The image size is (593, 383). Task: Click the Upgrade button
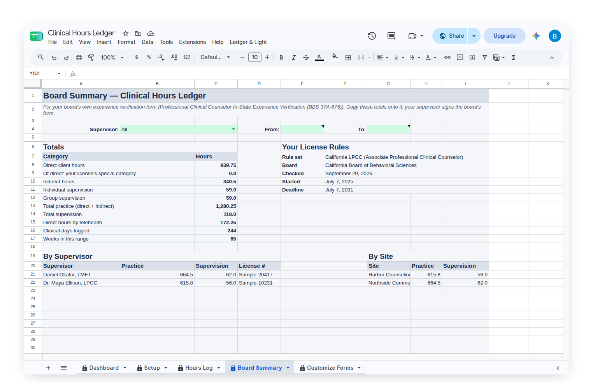tap(504, 36)
